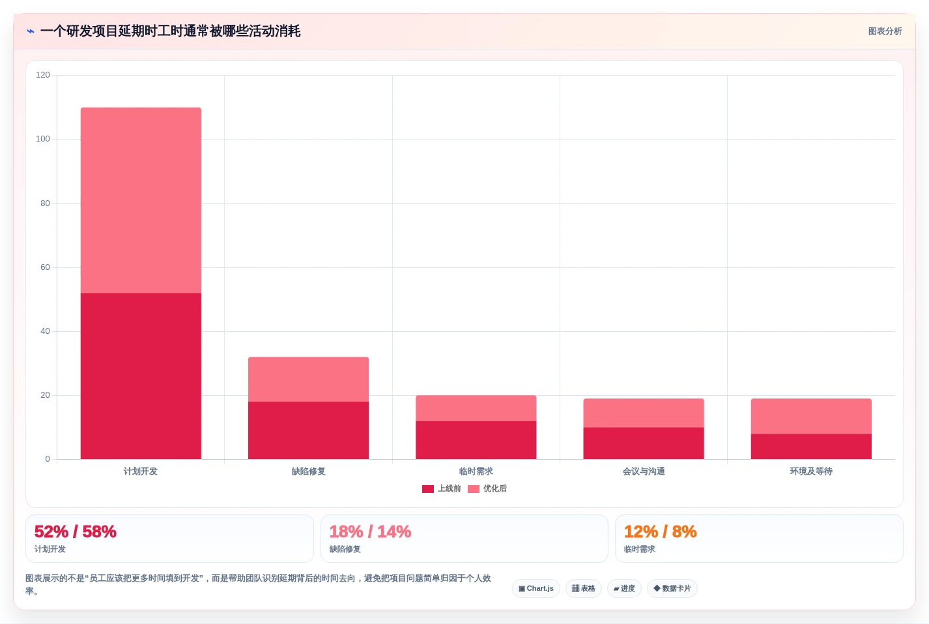Click the 100 y-axis tick label
Screen dimensions: 929x624
coord(43,139)
